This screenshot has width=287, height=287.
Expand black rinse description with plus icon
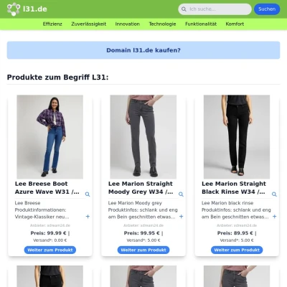click(275, 217)
